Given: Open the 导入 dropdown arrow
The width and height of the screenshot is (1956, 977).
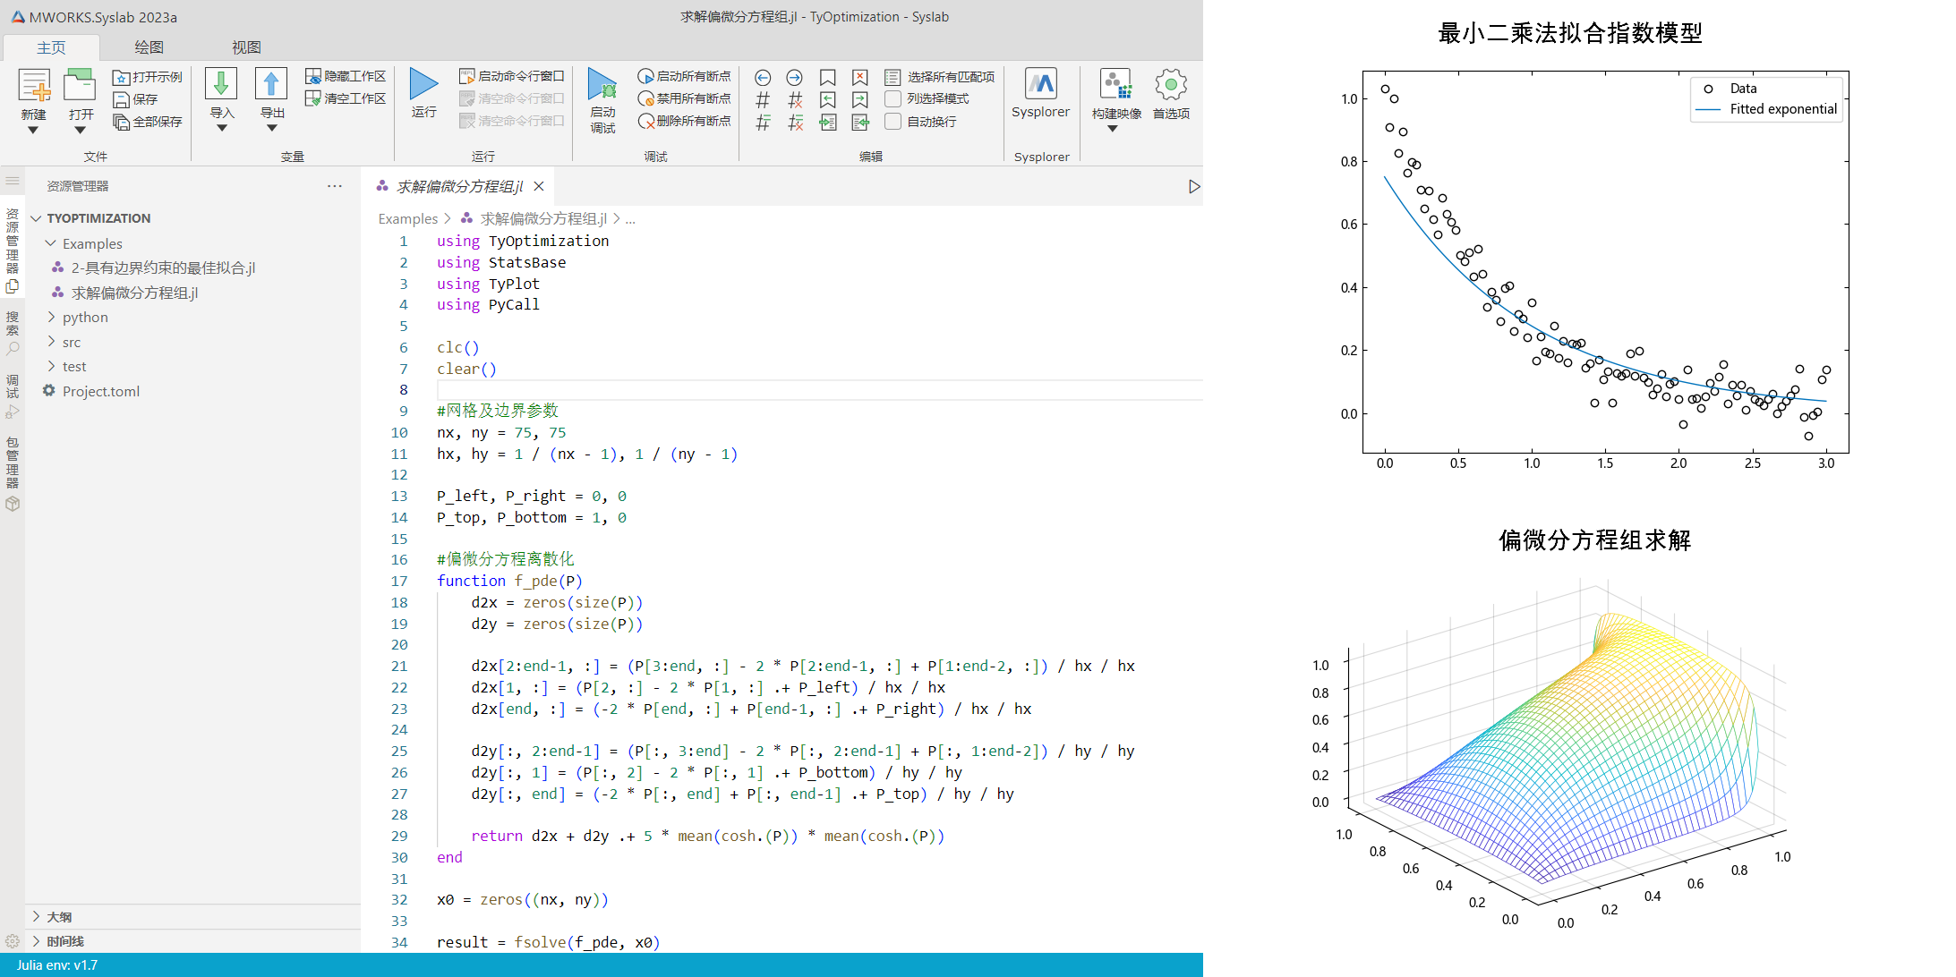Looking at the screenshot, I should pos(222,128).
